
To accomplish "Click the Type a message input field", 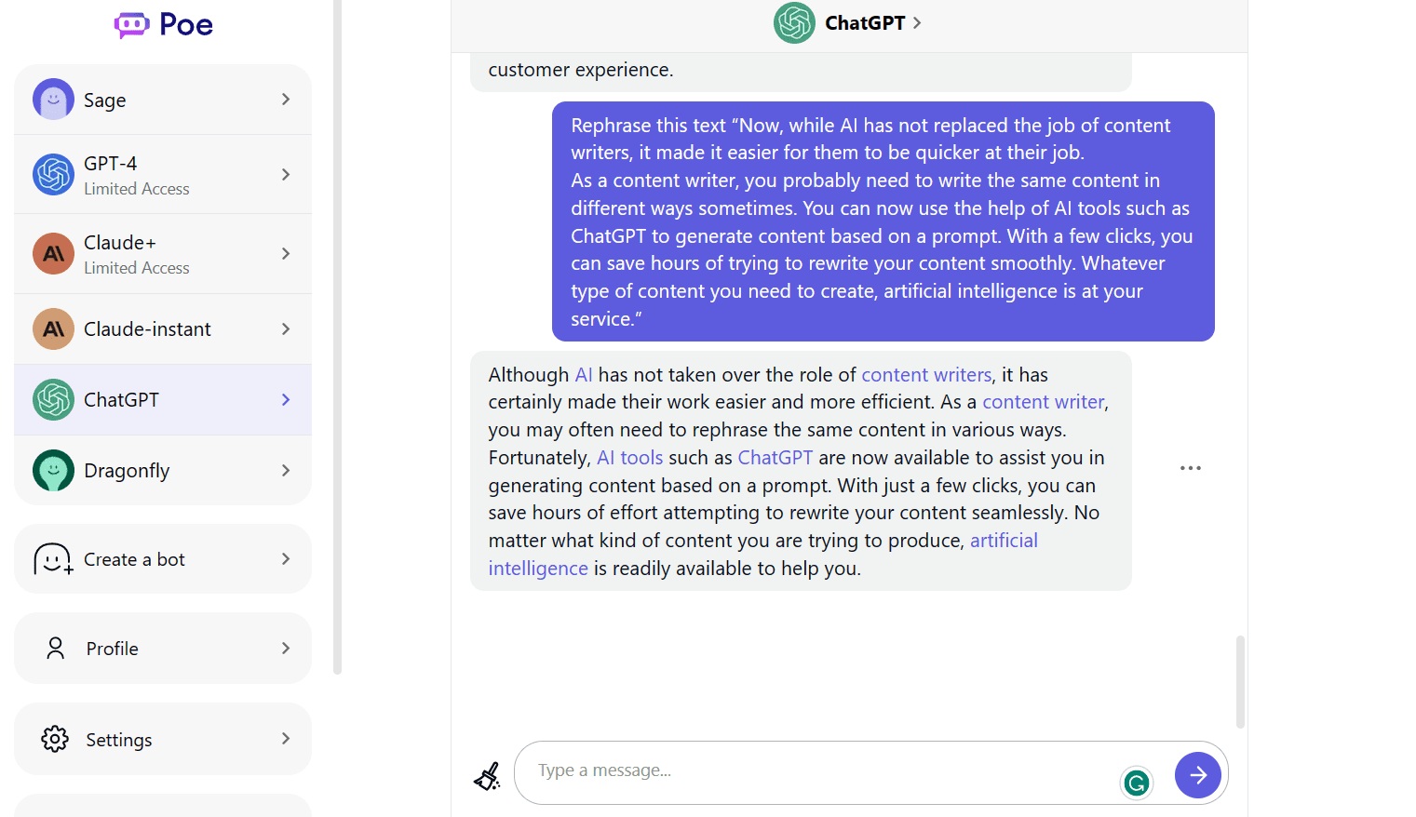I will 791,770.
